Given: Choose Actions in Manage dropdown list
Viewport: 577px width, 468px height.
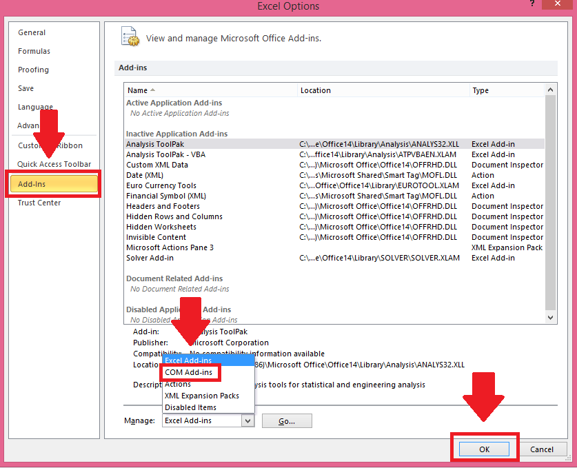Looking at the screenshot, I should (178, 384).
